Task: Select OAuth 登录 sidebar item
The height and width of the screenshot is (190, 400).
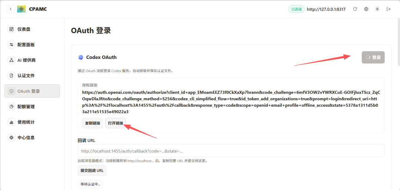Action: pyautogui.click(x=32, y=91)
